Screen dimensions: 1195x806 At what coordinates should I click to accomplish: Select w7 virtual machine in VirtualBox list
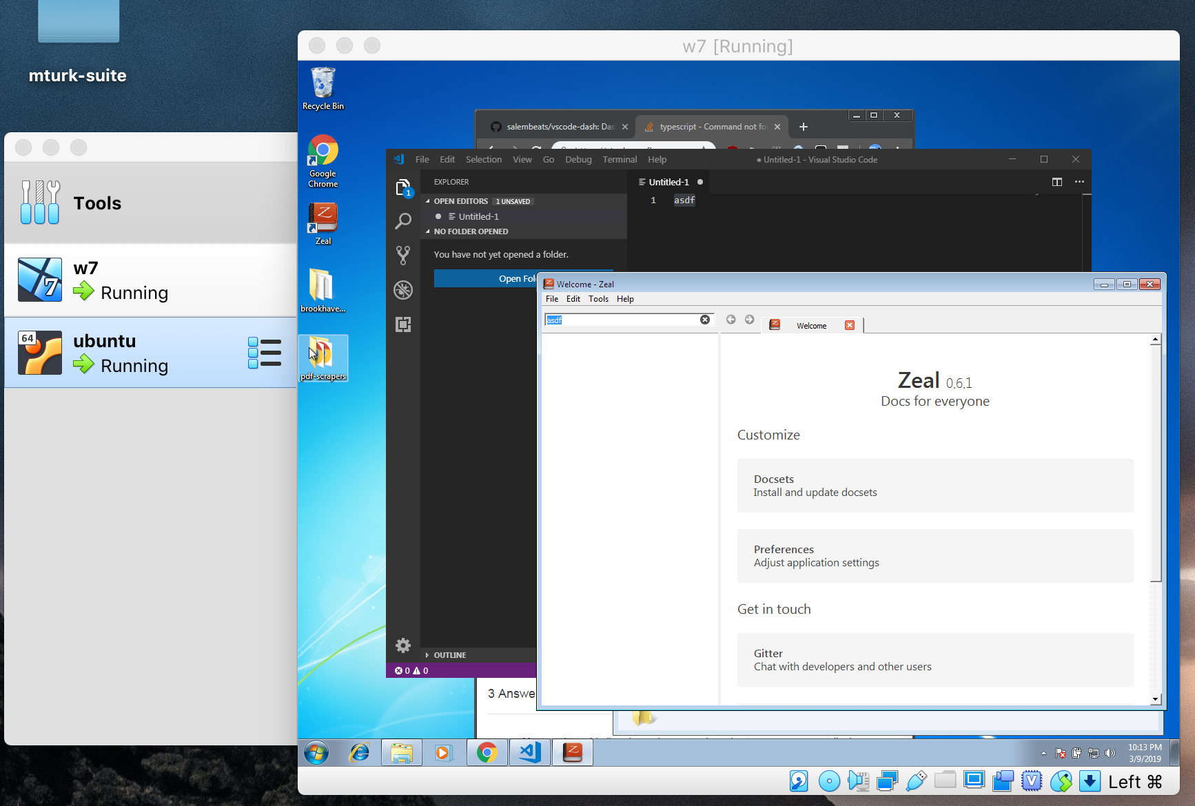coord(151,280)
